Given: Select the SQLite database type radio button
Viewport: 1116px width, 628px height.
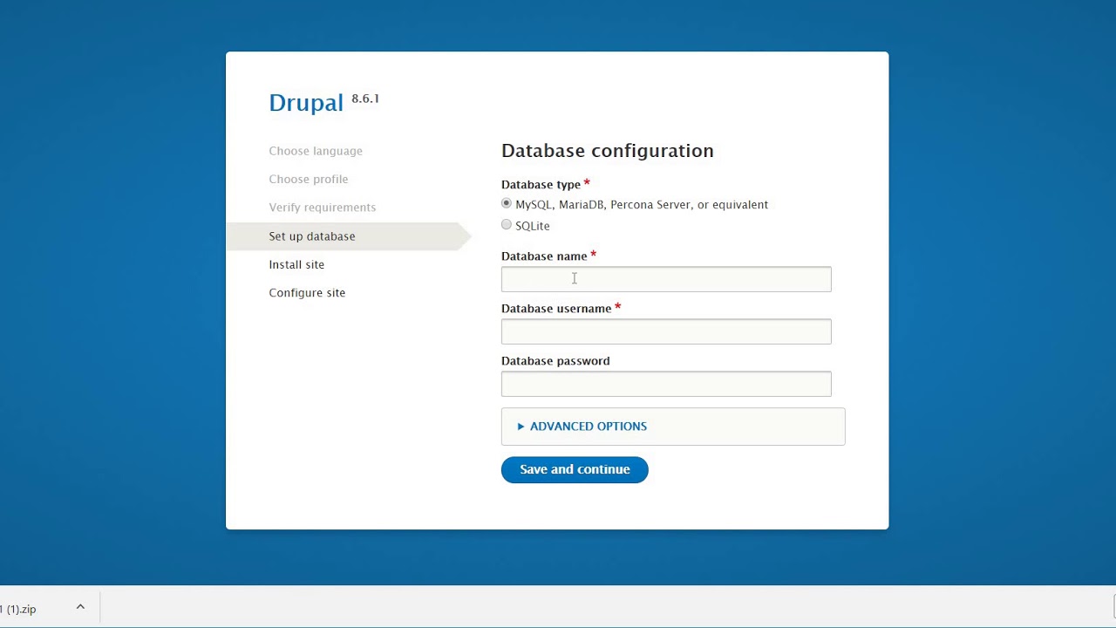Looking at the screenshot, I should coord(507,225).
